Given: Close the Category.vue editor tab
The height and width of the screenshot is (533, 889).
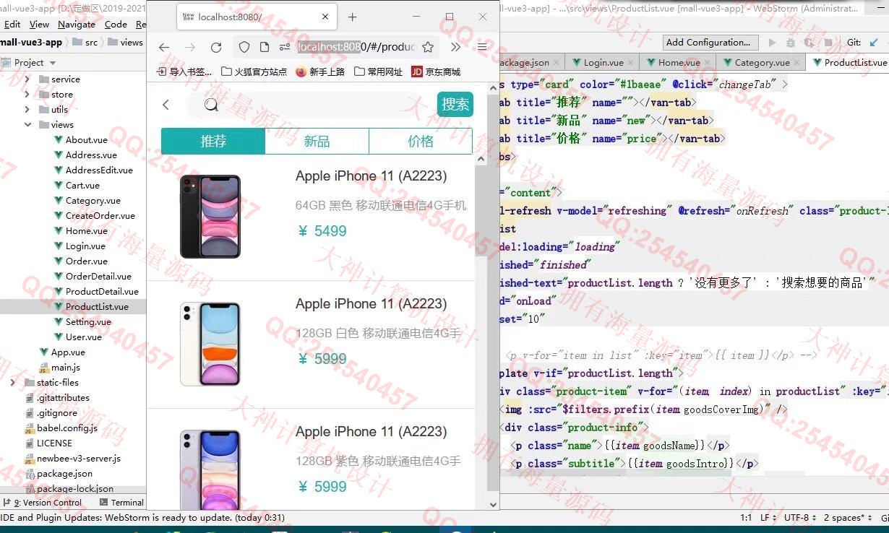Looking at the screenshot, I should [796, 63].
